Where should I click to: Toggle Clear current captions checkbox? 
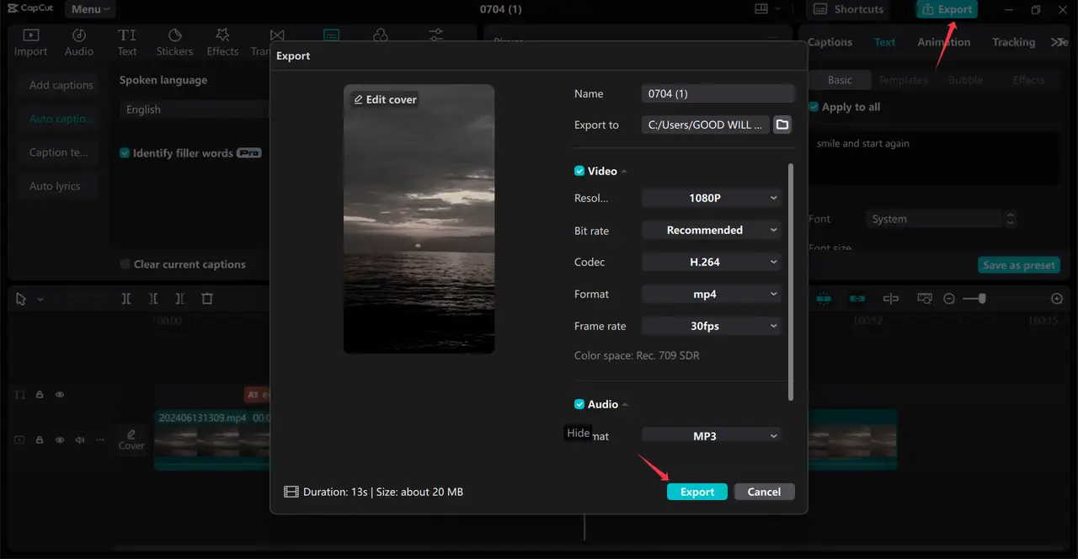pyautogui.click(x=125, y=264)
